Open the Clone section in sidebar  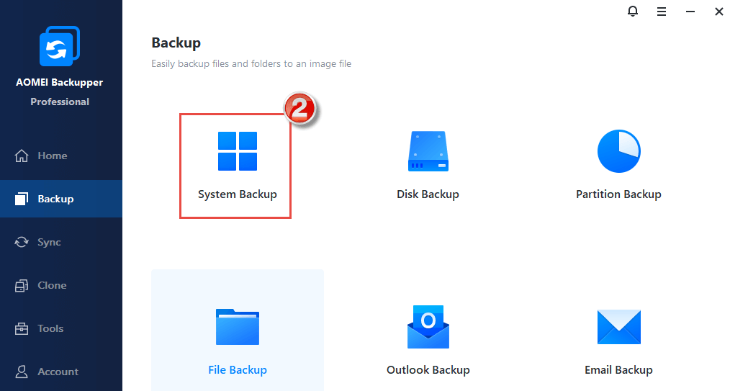(52, 285)
